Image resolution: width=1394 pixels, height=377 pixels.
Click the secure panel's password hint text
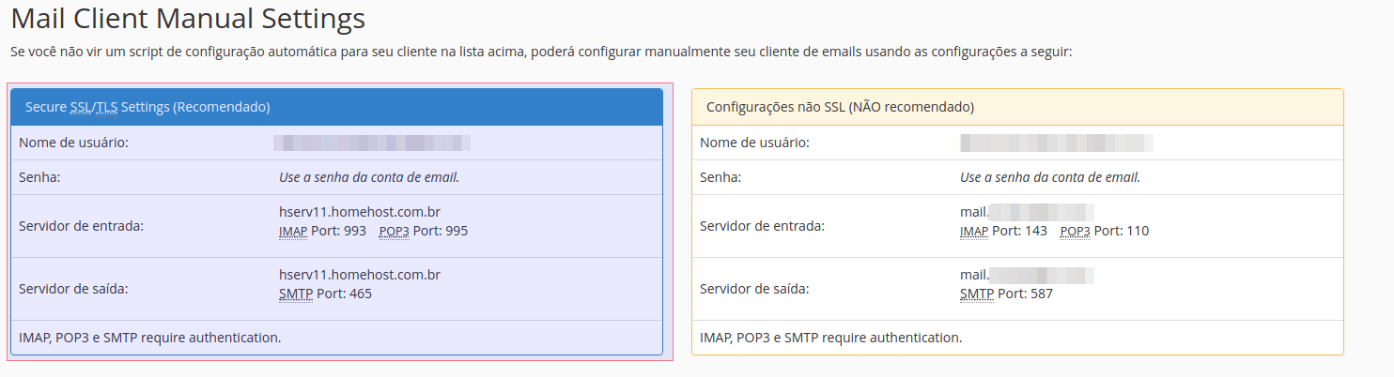click(x=369, y=177)
